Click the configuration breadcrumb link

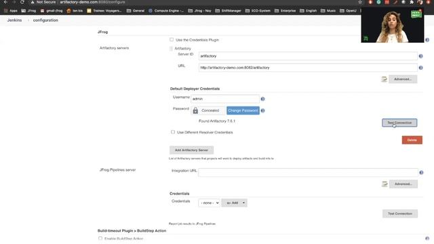tap(45, 20)
